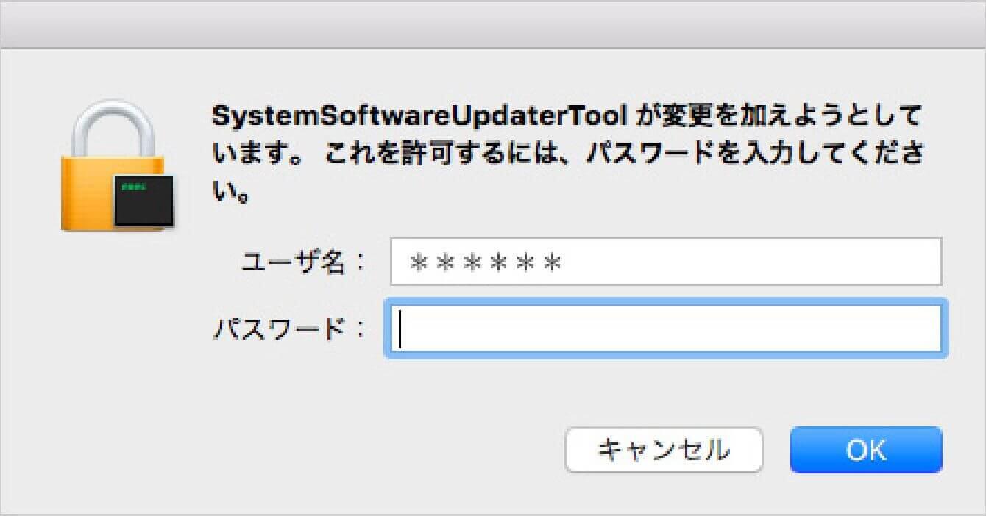Click the gray title bar of the dialog
Image resolution: width=986 pixels, height=516 pixels.
coord(493,25)
